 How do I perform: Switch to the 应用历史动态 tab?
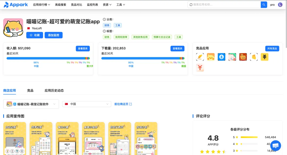click(x=54, y=91)
